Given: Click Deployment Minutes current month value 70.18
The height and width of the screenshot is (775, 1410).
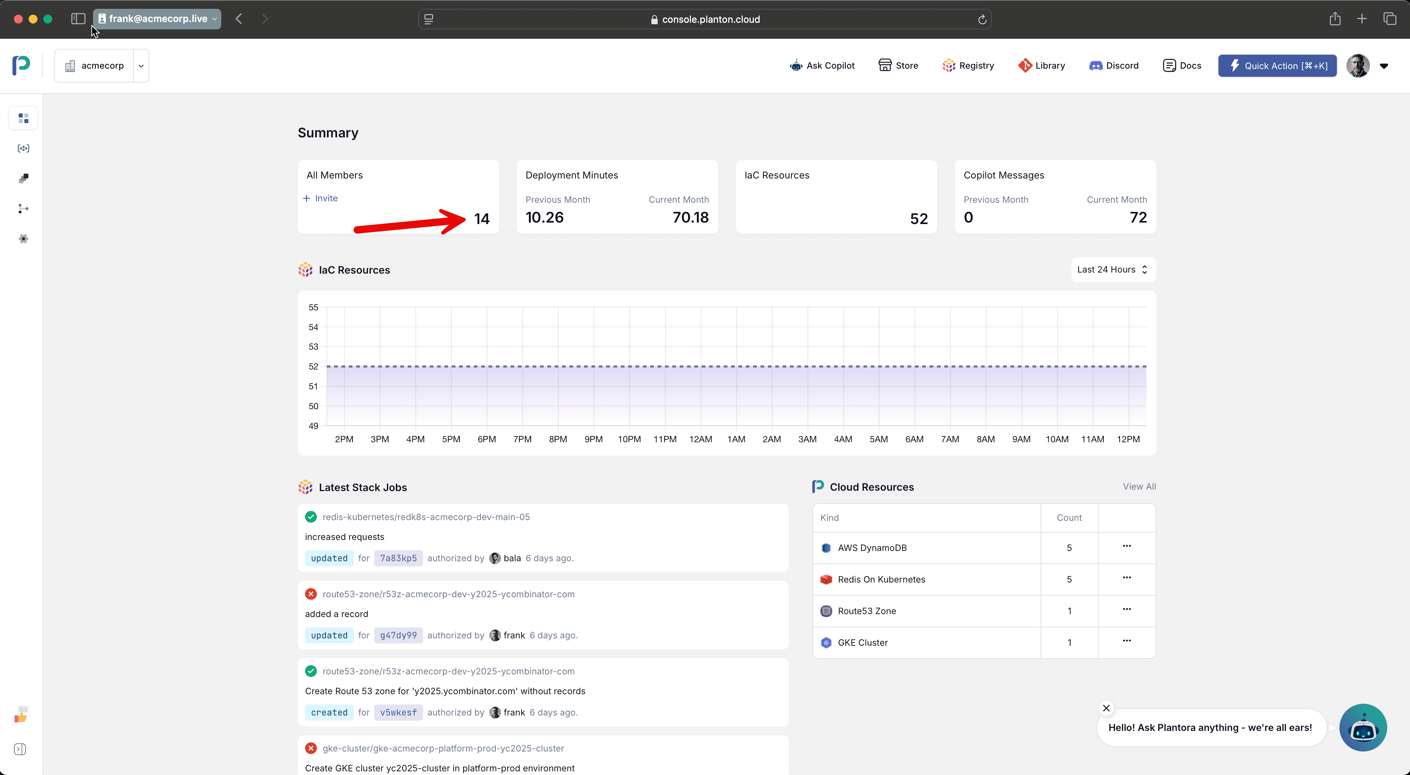Looking at the screenshot, I should tap(690, 217).
